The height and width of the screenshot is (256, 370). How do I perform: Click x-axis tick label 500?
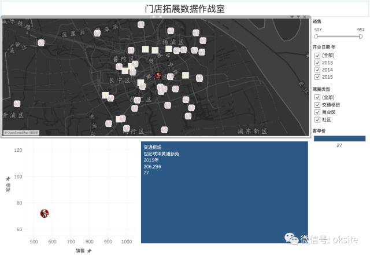coord(34,242)
